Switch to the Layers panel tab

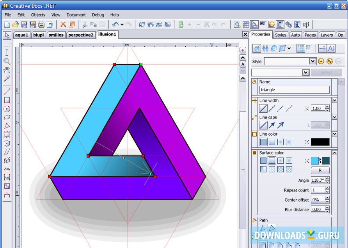[327, 35]
